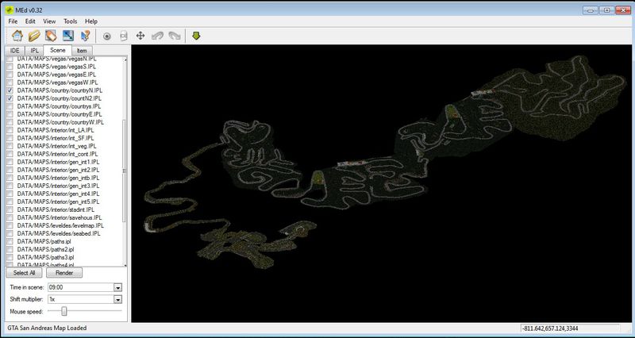
Task: Select DATA/MAPS/interior/gen_int3.IPL text
Action: (x=58, y=186)
